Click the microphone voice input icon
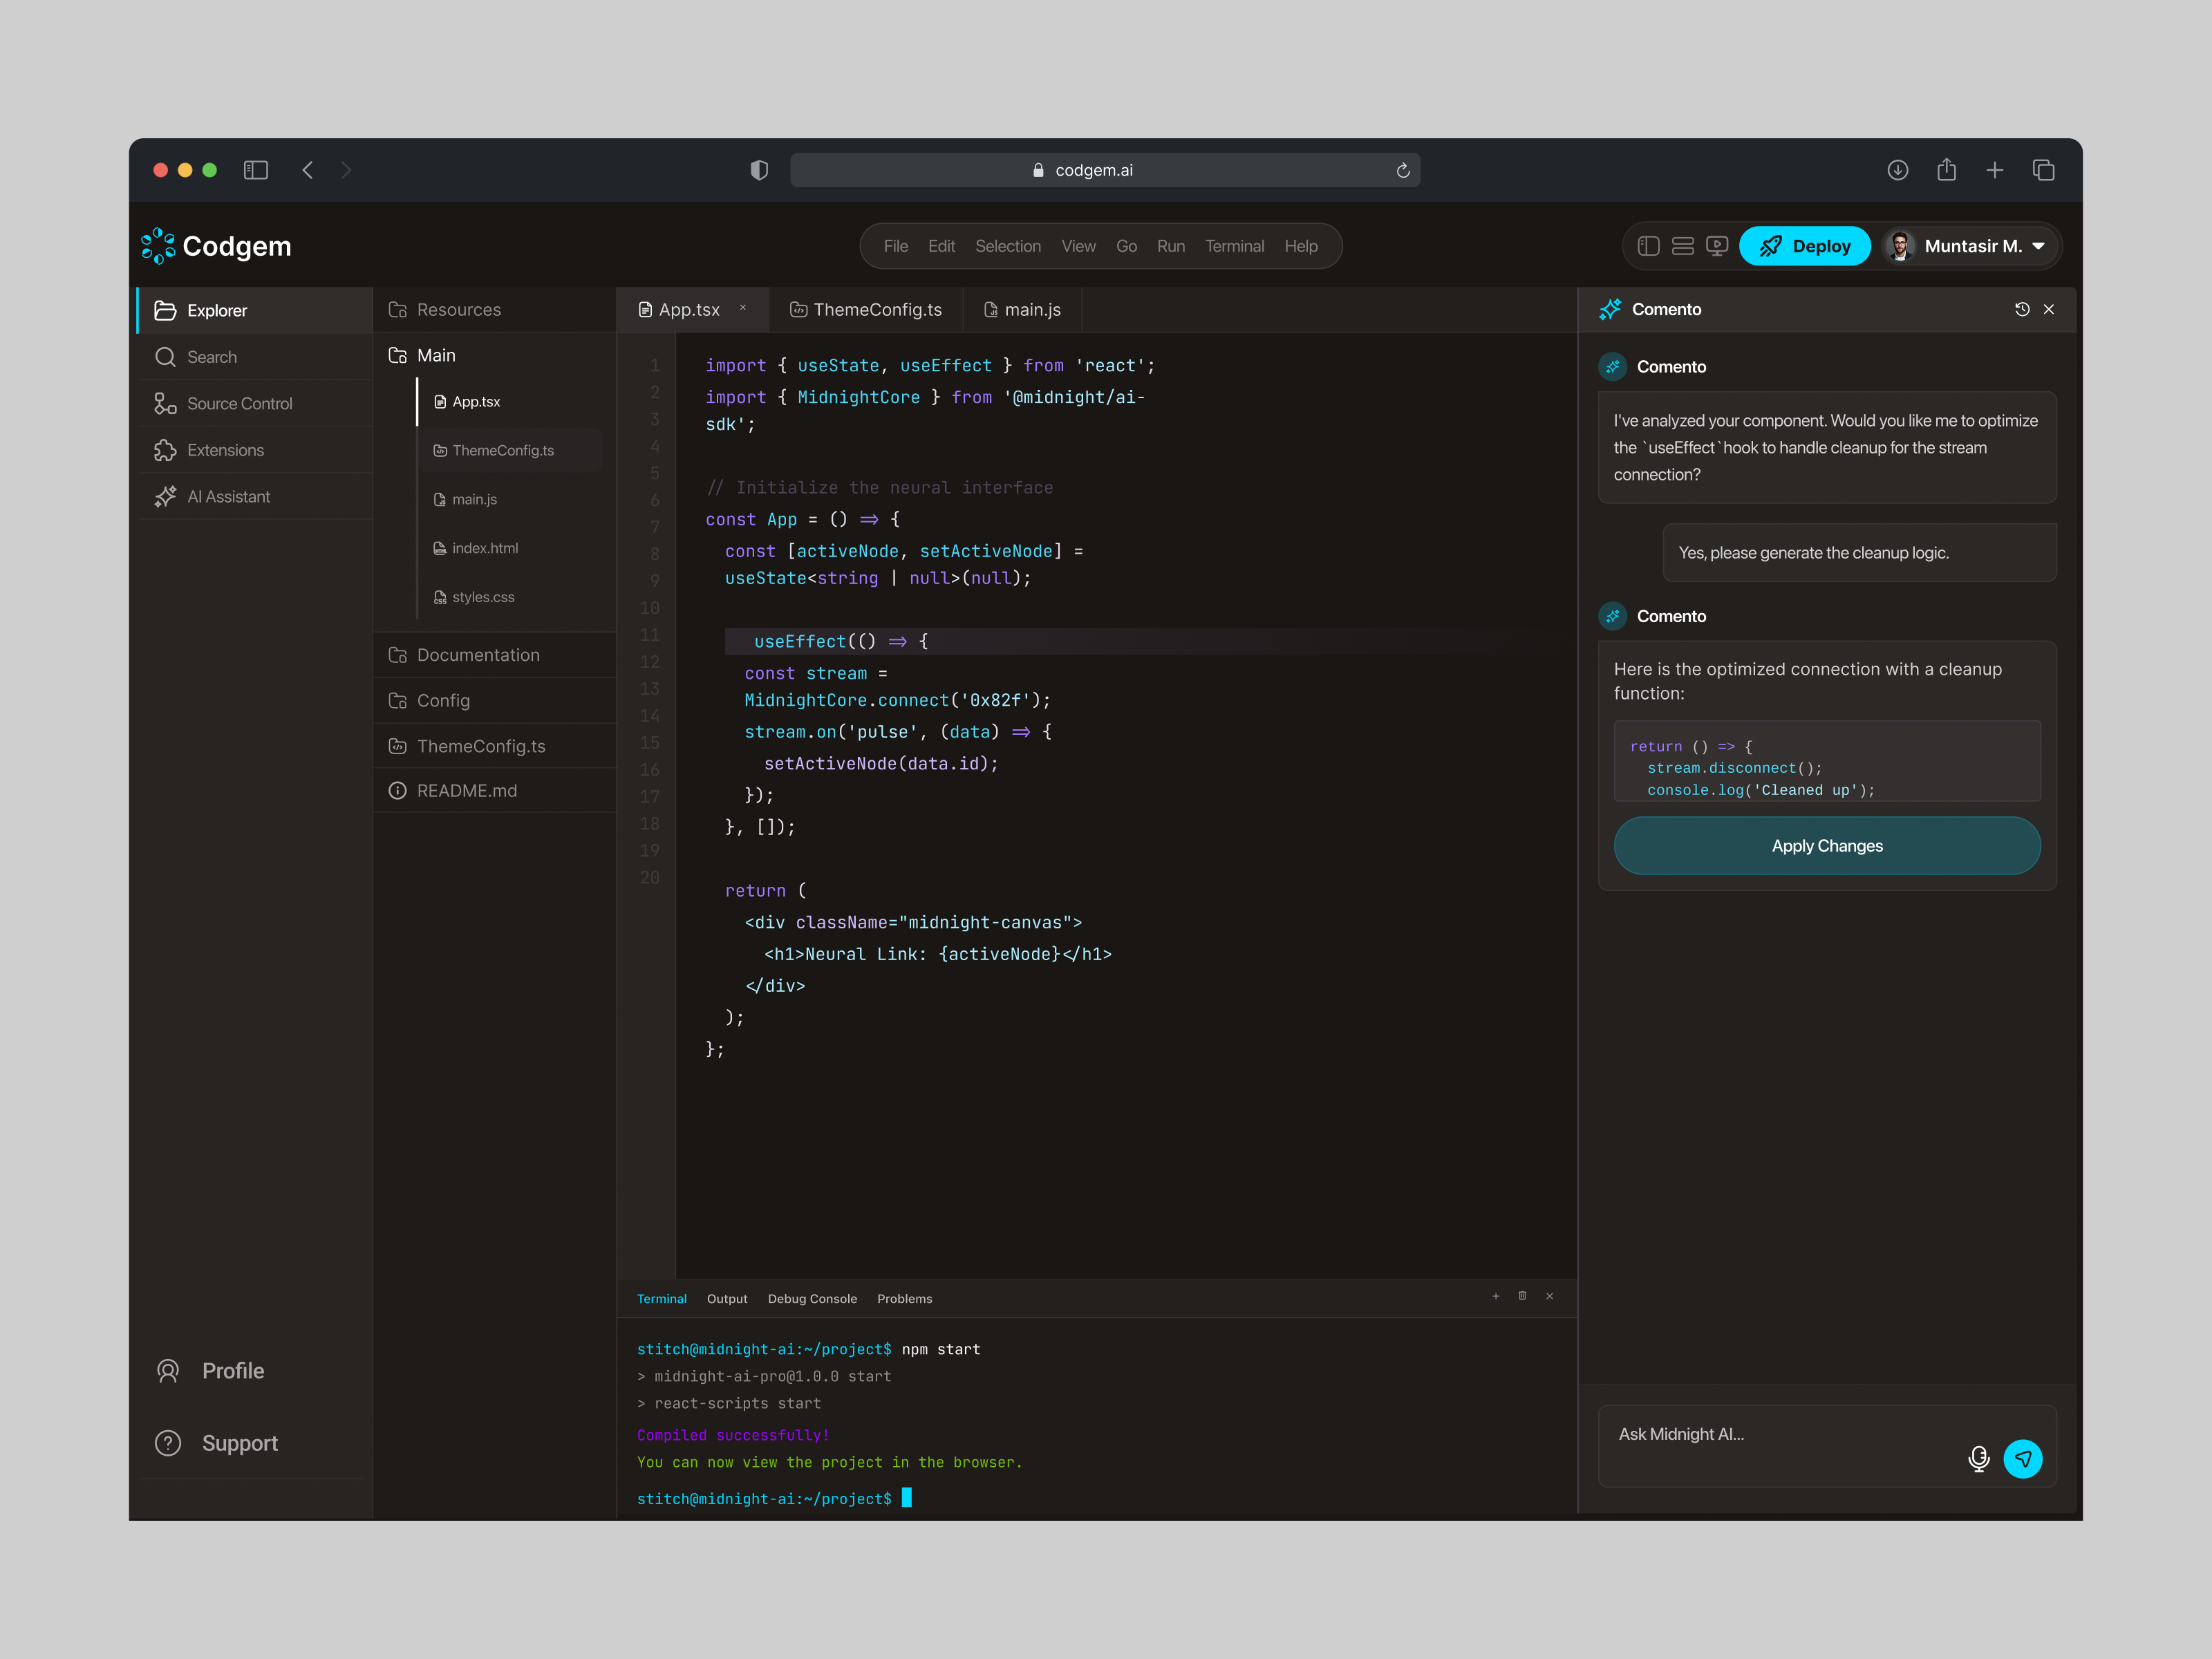 click(1978, 1459)
